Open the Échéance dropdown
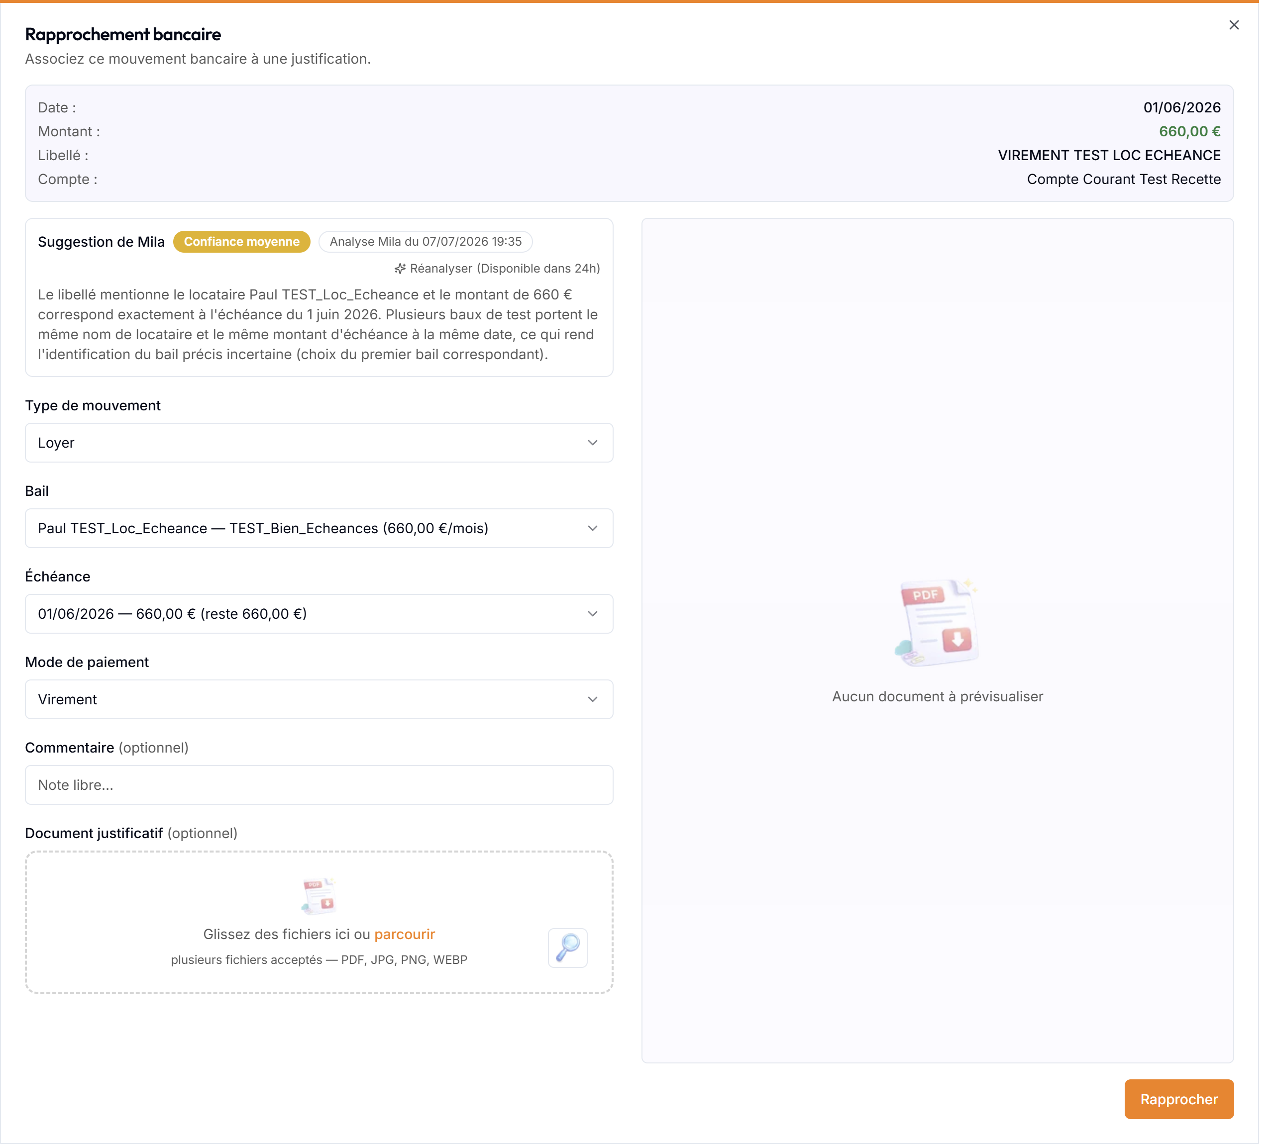The height and width of the screenshot is (1144, 1274). 319,613
